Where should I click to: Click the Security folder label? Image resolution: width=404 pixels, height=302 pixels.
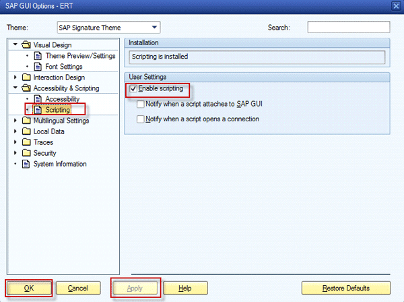click(45, 153)
